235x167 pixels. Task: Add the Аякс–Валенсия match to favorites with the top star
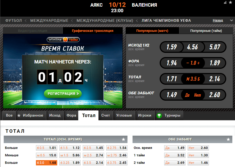[230, 2]
